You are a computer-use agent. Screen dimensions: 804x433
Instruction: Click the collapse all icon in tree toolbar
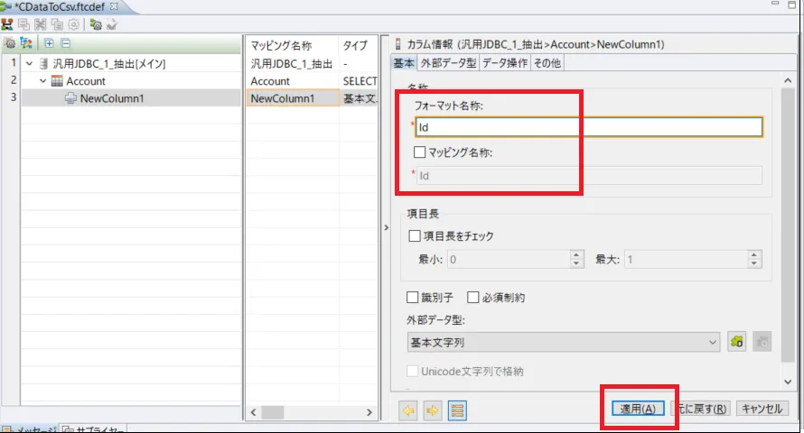pyautogui.click(x=65, y=43)
